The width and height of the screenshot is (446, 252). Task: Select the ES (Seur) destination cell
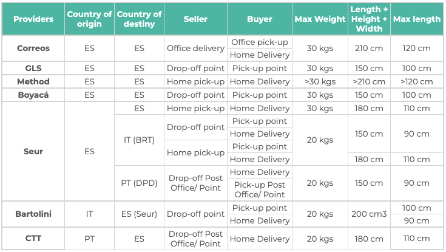tap(139, 214)
